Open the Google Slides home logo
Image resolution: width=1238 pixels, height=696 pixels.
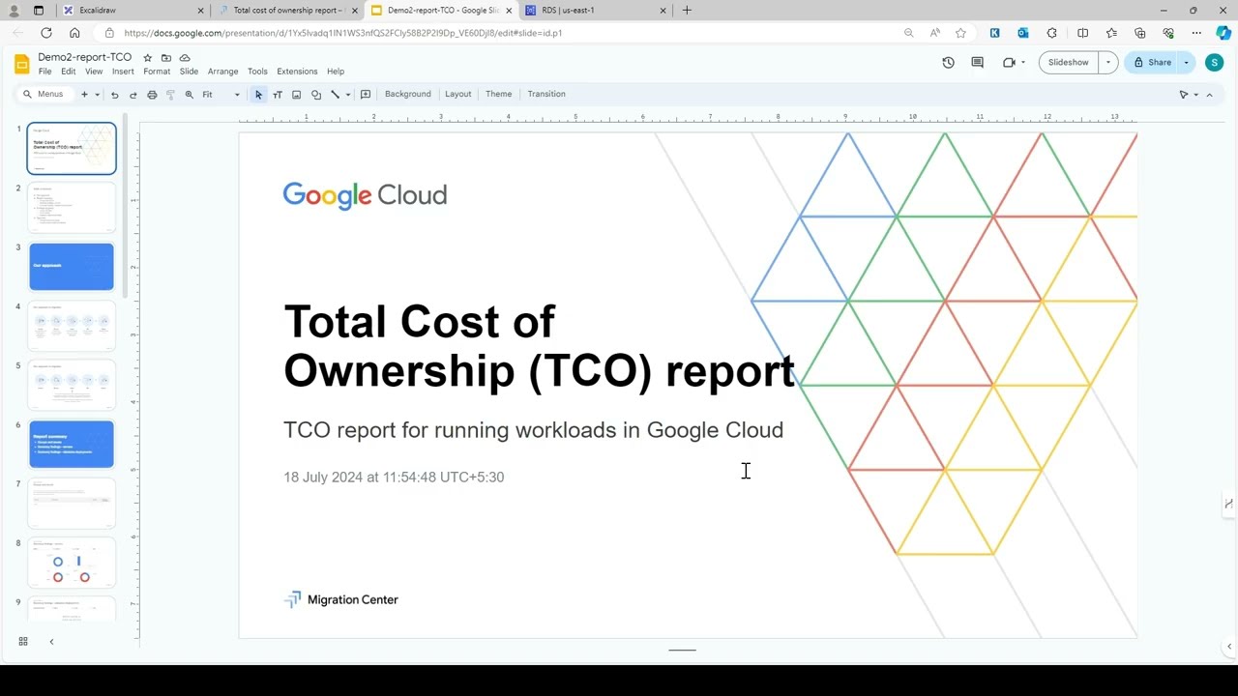click(22, 64)
